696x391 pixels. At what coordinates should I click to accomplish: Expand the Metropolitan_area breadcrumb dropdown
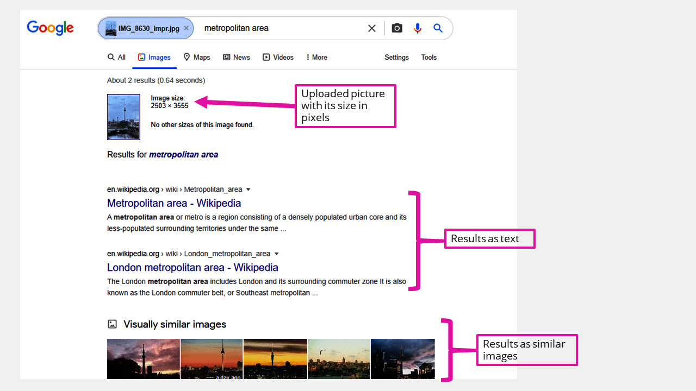pyautogui.click(x=248, y=189)
